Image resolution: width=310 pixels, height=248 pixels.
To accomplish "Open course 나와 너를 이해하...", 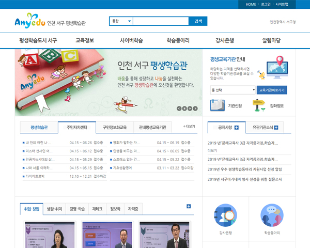I will [39, 168].
